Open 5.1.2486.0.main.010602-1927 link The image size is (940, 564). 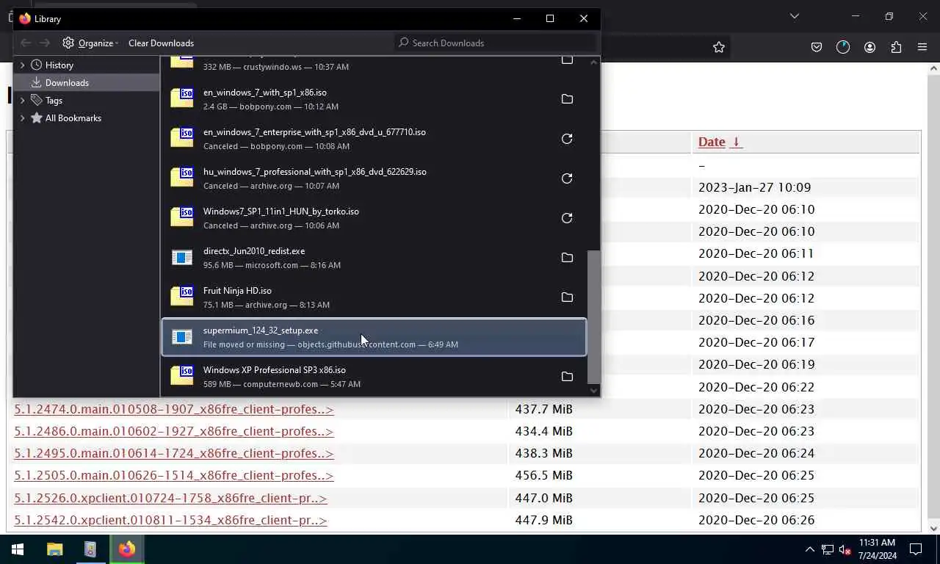tap(174, 431)
